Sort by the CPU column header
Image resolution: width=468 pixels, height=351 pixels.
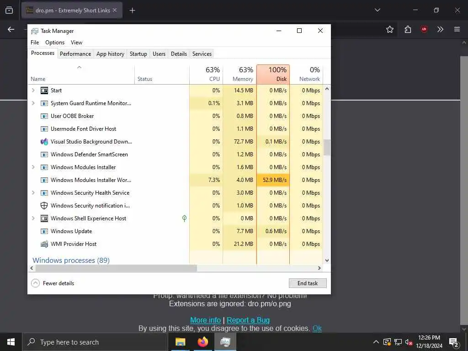tap(206, 74)
